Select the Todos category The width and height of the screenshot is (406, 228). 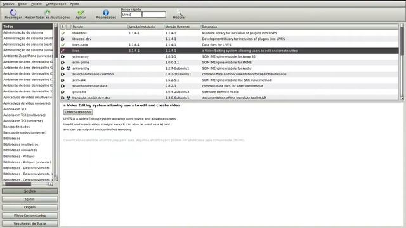point(27,27)
